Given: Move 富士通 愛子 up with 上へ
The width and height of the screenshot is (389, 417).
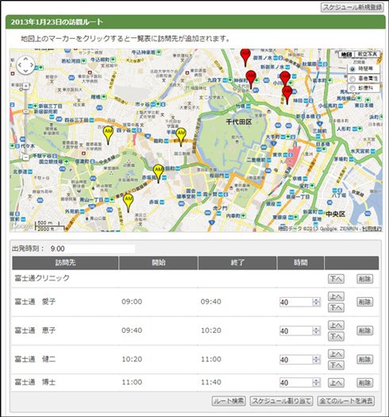Looking at the screenshot, I should tap(336, 296).
